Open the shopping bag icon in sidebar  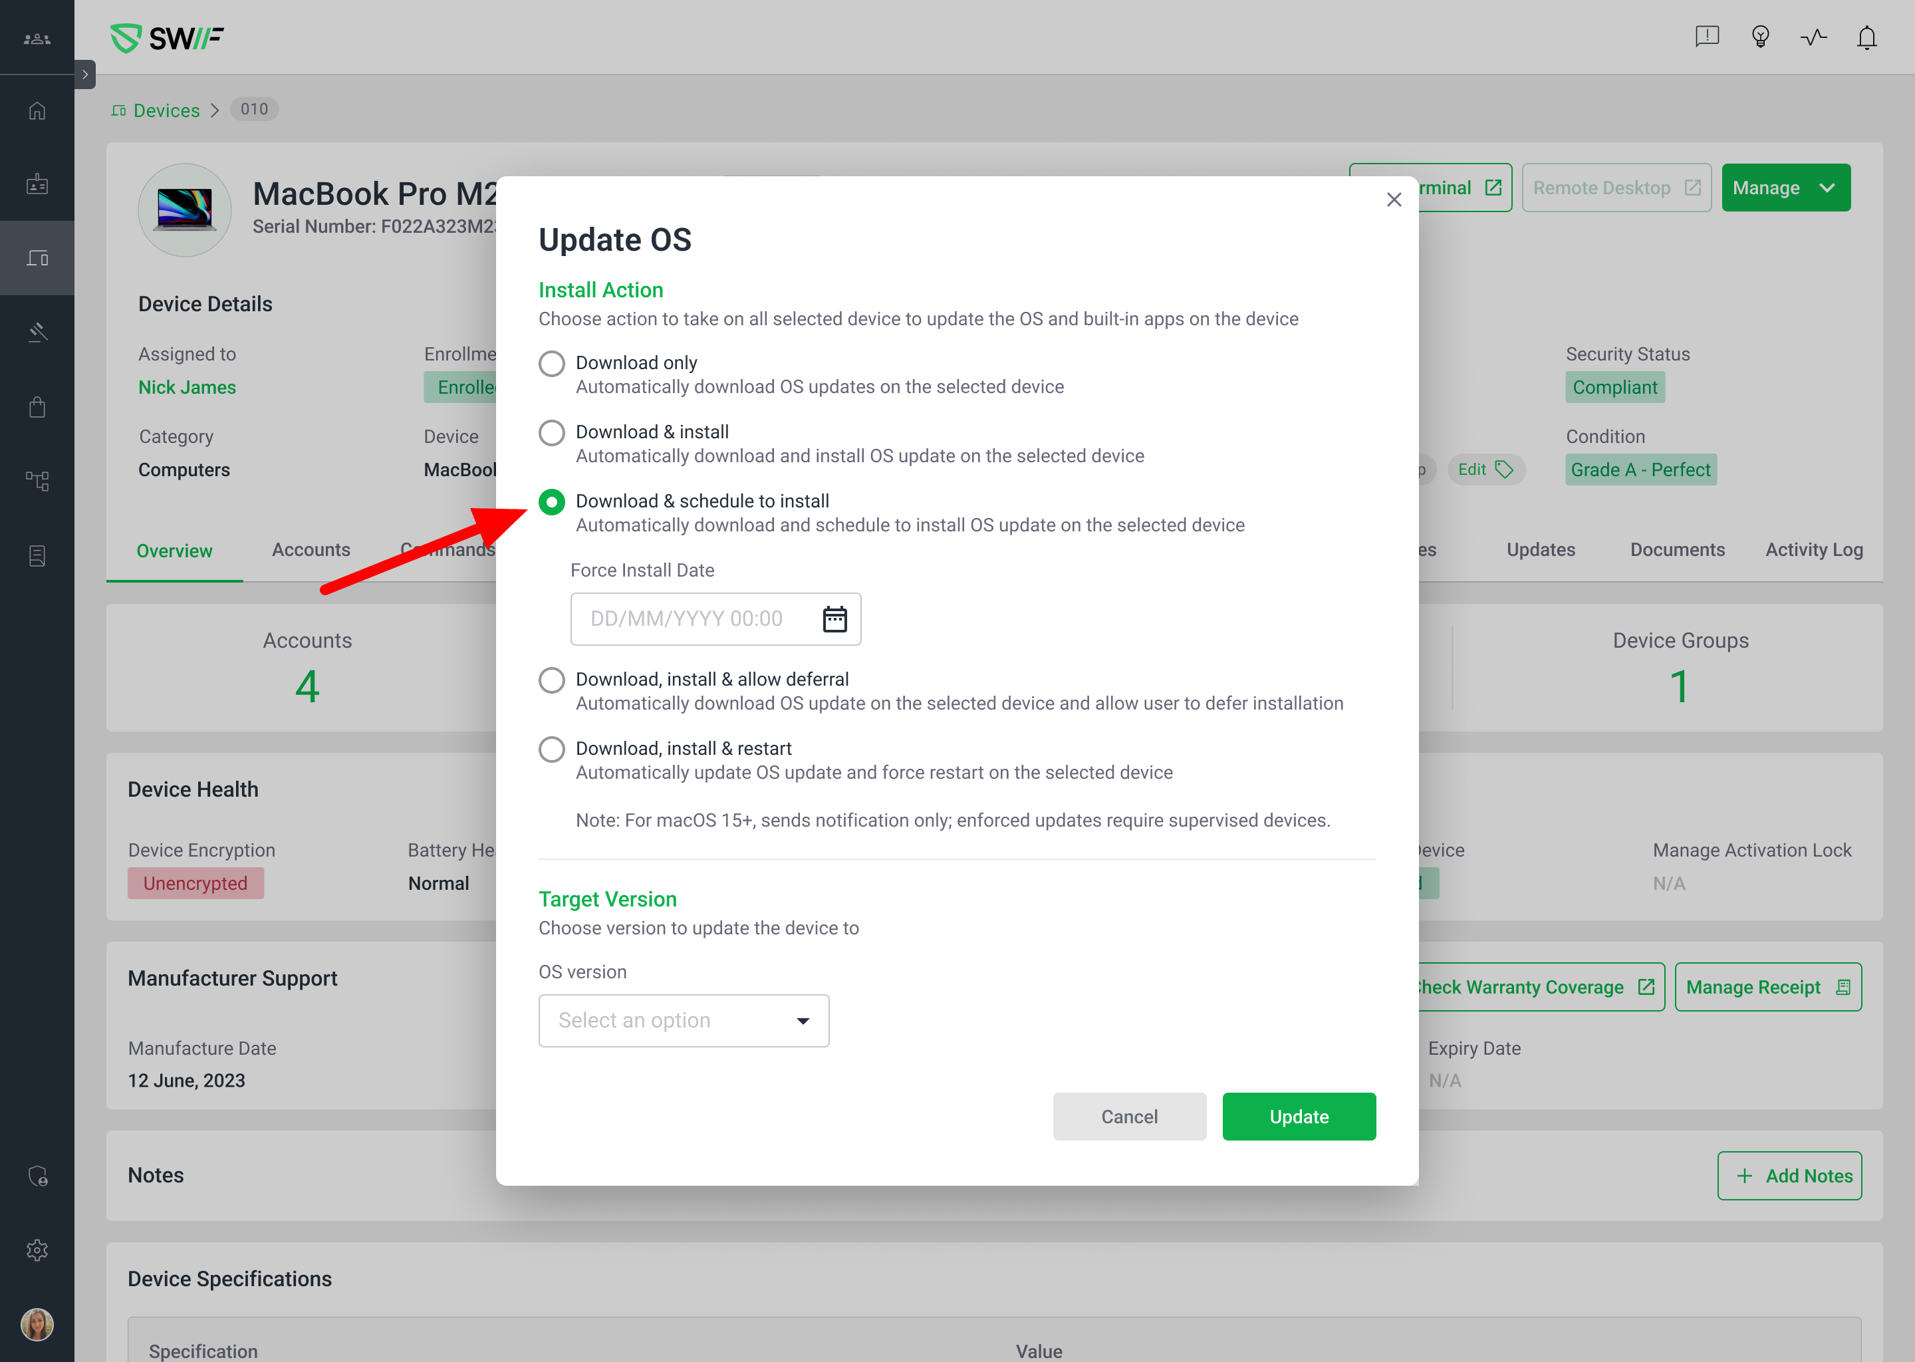[37, 407]
